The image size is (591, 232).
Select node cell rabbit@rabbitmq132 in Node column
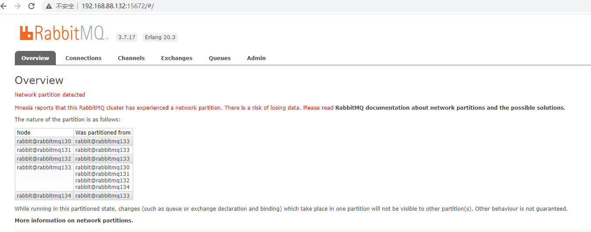(x=44, y=158)
